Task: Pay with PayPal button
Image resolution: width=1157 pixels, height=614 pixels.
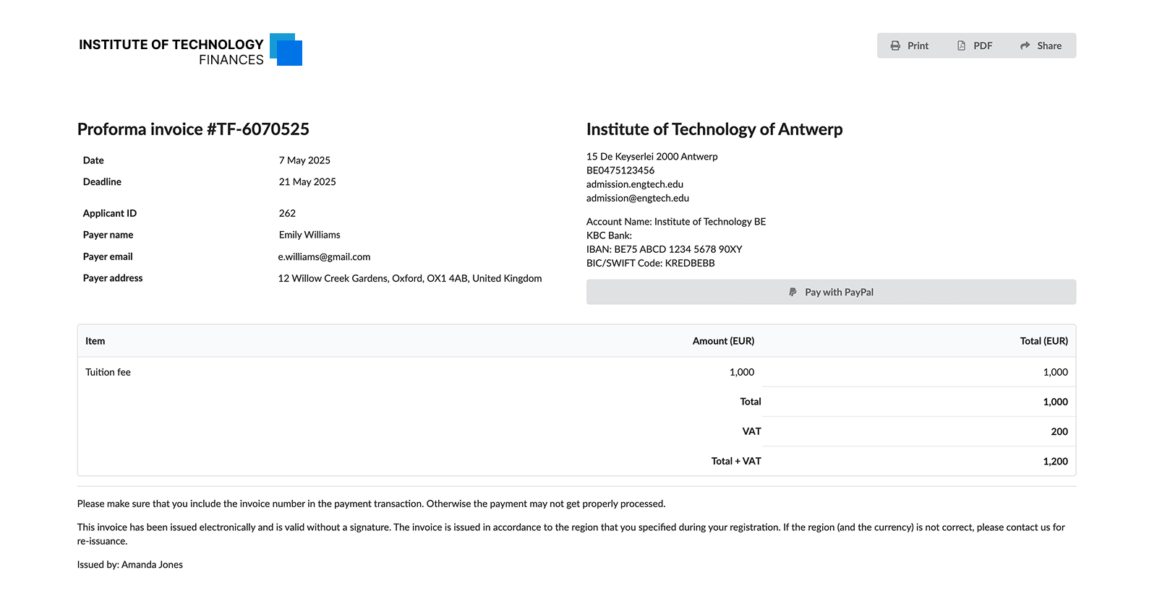Action: [831, 292]
